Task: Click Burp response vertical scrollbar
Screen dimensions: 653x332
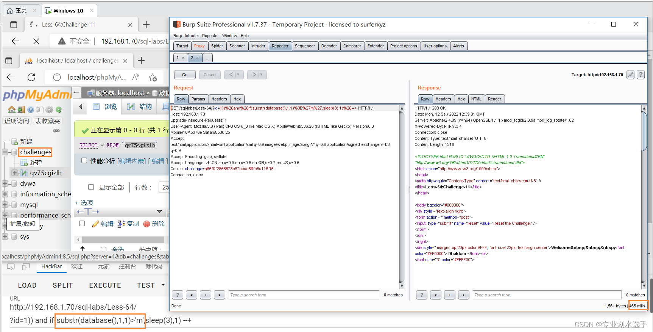Action: [x=644, y=197]
